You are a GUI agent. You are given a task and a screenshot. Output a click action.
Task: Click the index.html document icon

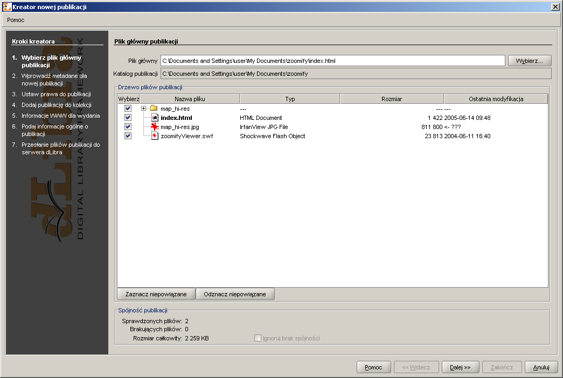155,118
